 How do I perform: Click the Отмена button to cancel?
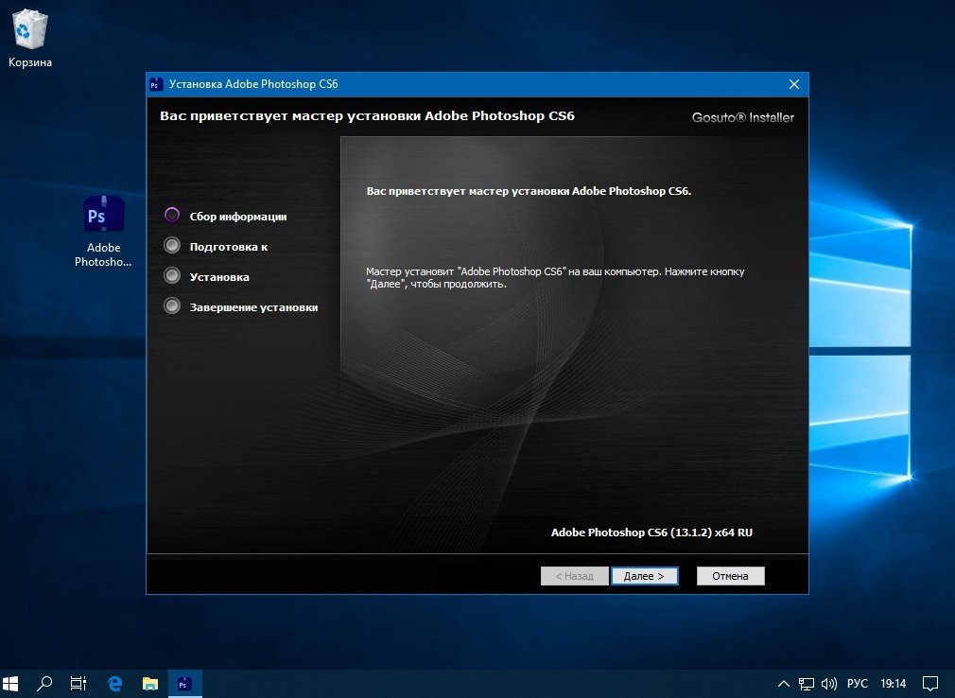click(x=730, y=576)
